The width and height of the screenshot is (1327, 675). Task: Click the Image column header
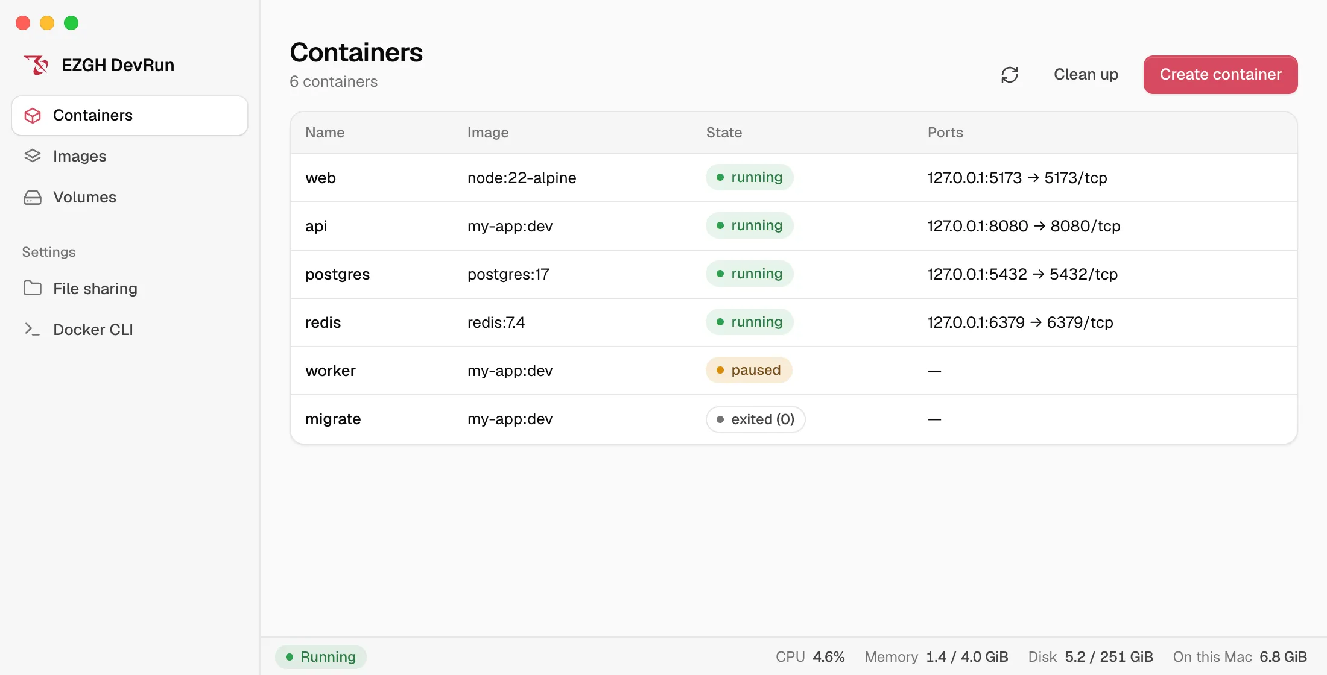(488, 133)
